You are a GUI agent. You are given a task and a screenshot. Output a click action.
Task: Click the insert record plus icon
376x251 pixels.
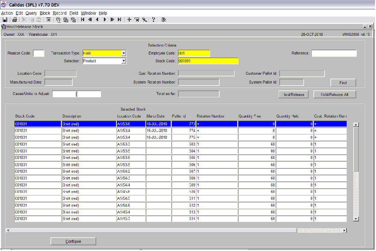[x=129, y=20]
